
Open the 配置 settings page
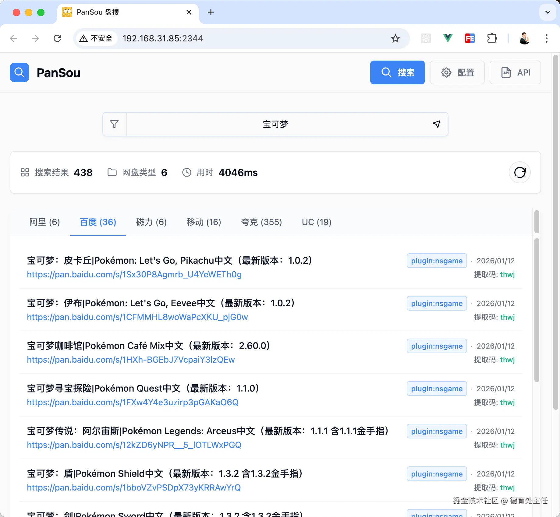(x=457, y=72)
